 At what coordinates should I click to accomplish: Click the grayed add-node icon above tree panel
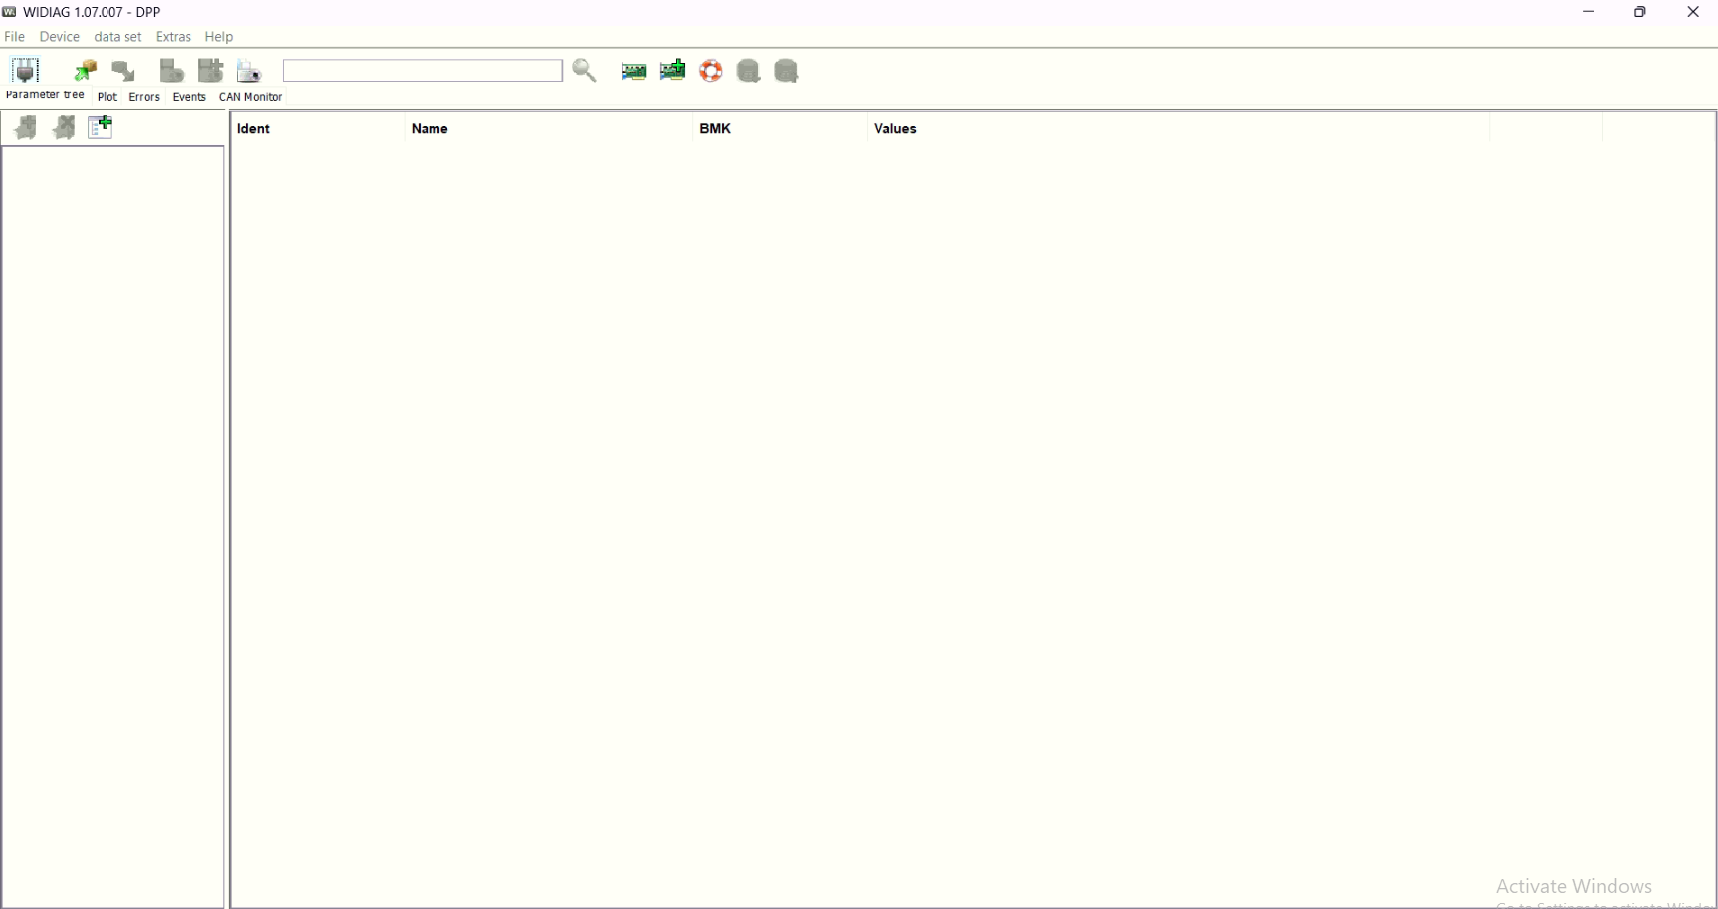[26, 127]
